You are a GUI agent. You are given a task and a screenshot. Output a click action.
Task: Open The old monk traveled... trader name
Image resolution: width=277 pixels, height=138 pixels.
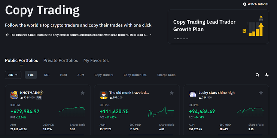point(129,93)
